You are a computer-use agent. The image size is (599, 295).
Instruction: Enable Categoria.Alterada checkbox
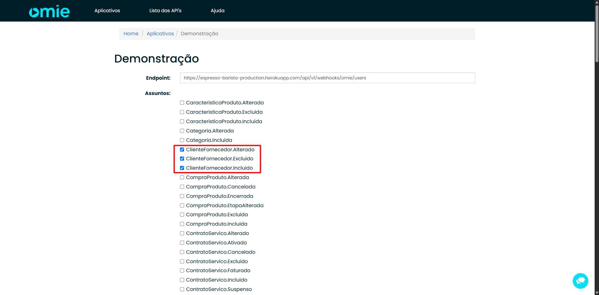tap(182, 131)
